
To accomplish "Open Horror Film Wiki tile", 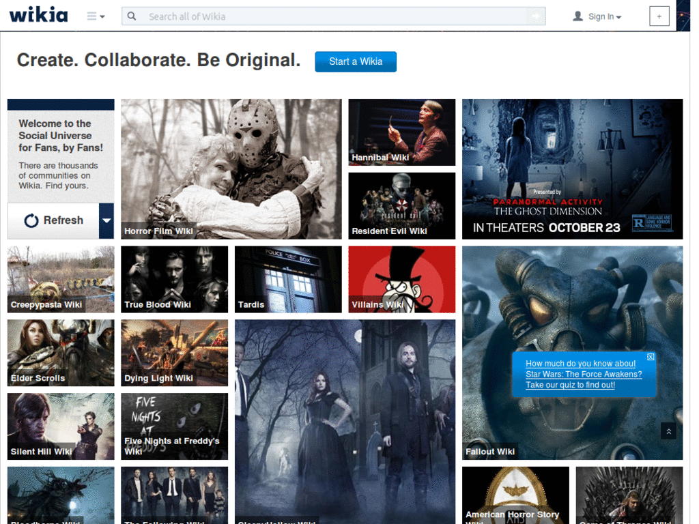I will pyautogui.click(x=231, y=169).
